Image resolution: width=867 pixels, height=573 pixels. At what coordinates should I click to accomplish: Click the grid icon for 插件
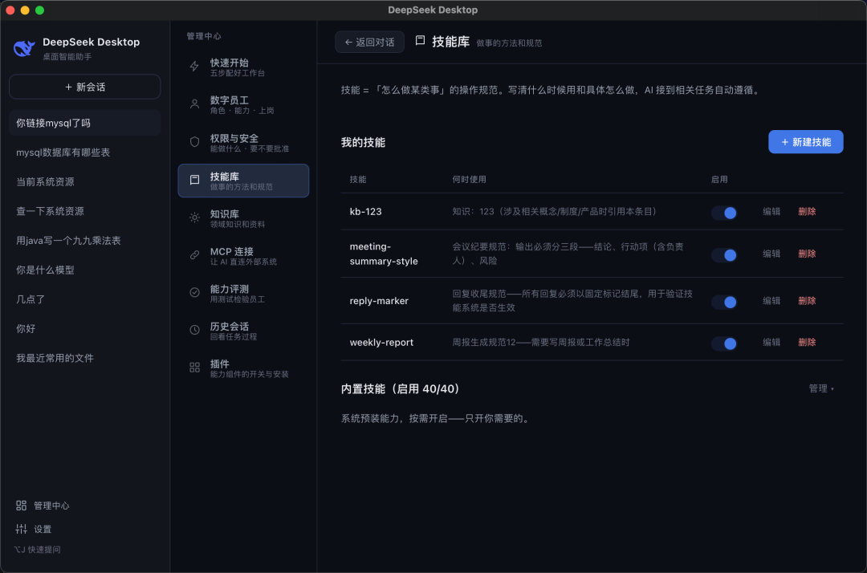click(194, 368)
